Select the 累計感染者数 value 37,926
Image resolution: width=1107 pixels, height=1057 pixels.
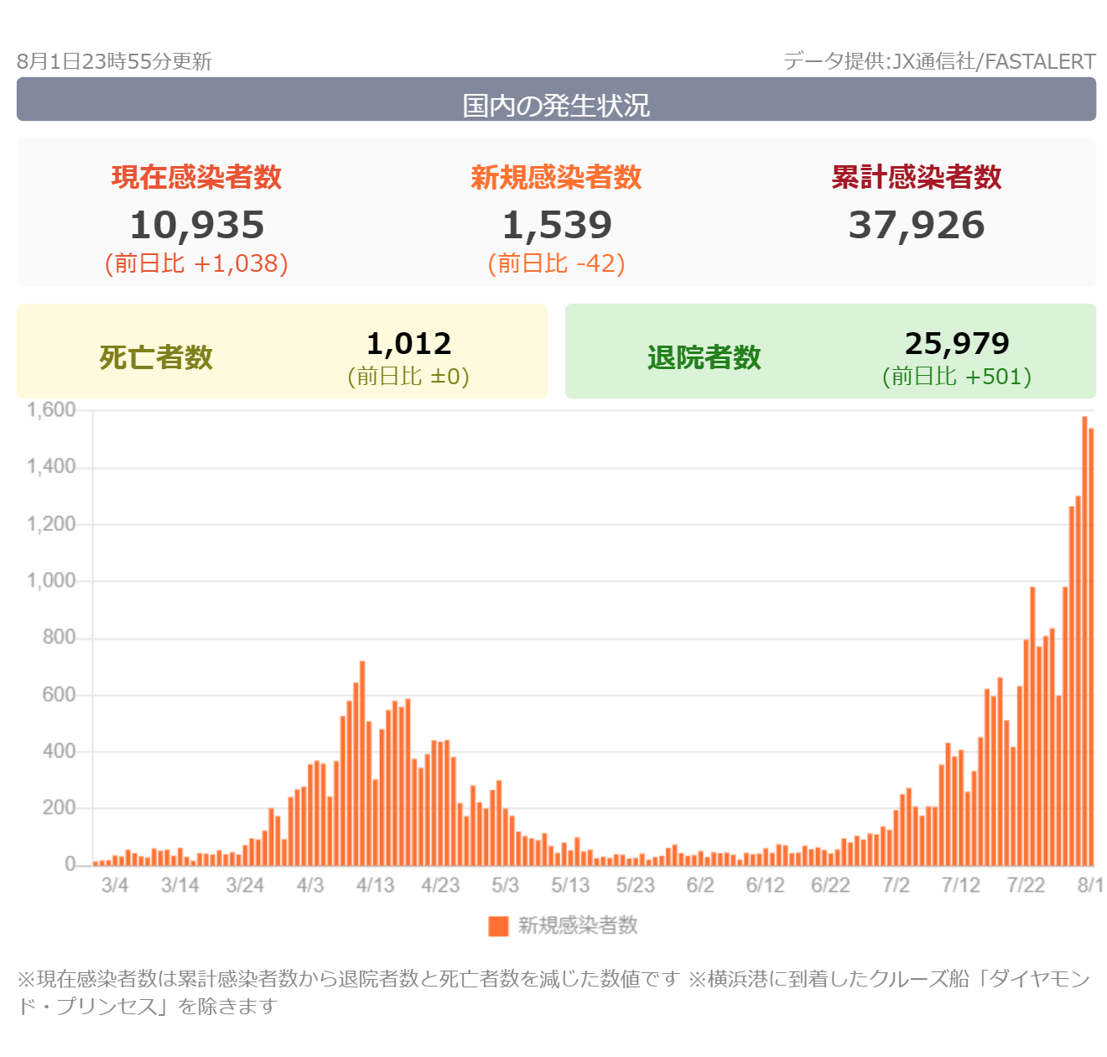[x=916, y=226]
